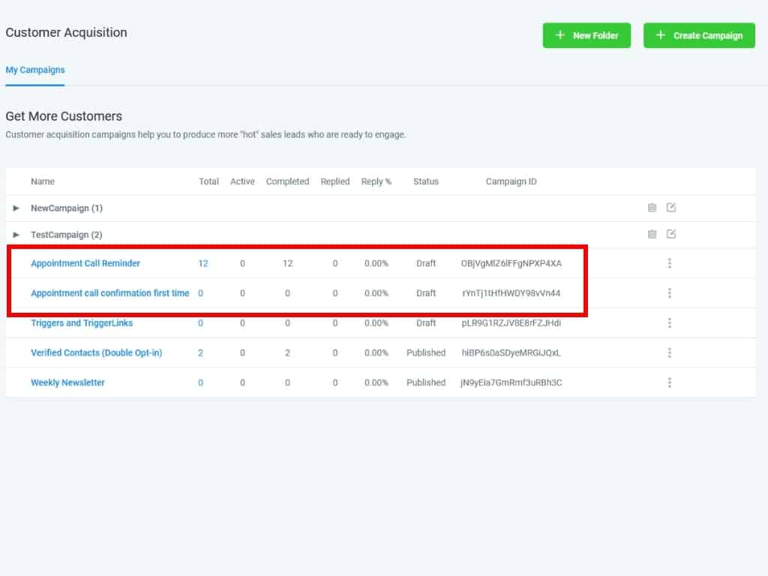Screen dimensions: 768x576
Task: Open Verified Contacts (Double Opt-in) campaign
Action: [96, 352]
